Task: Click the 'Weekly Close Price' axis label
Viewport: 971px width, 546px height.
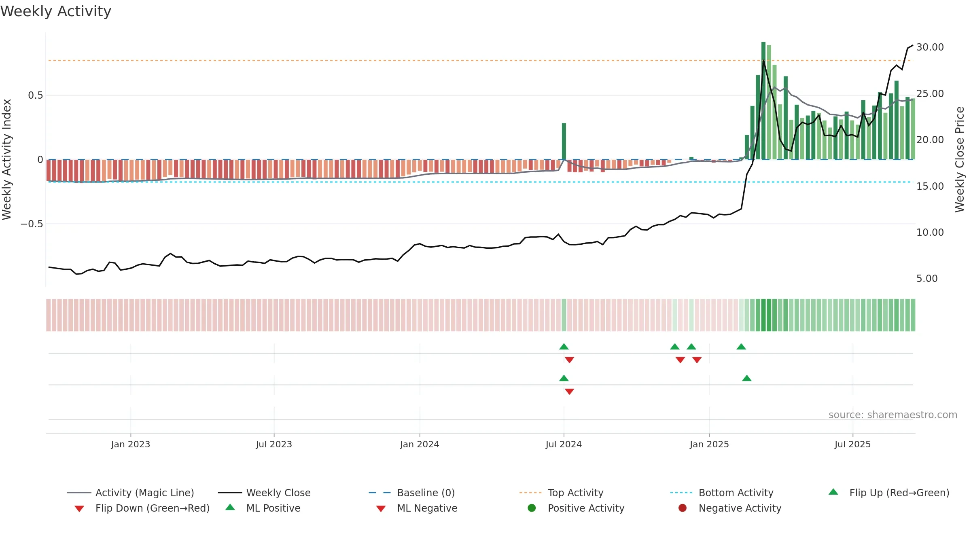Action: coord(960,159)
